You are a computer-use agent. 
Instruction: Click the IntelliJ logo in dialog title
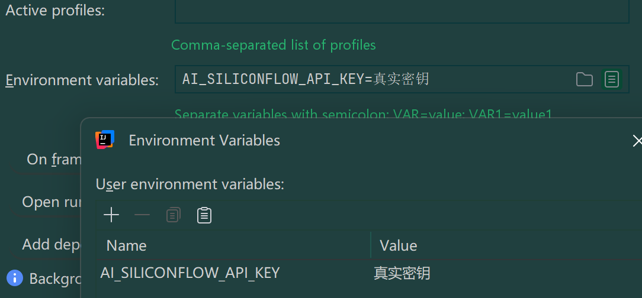click(105, 140)
